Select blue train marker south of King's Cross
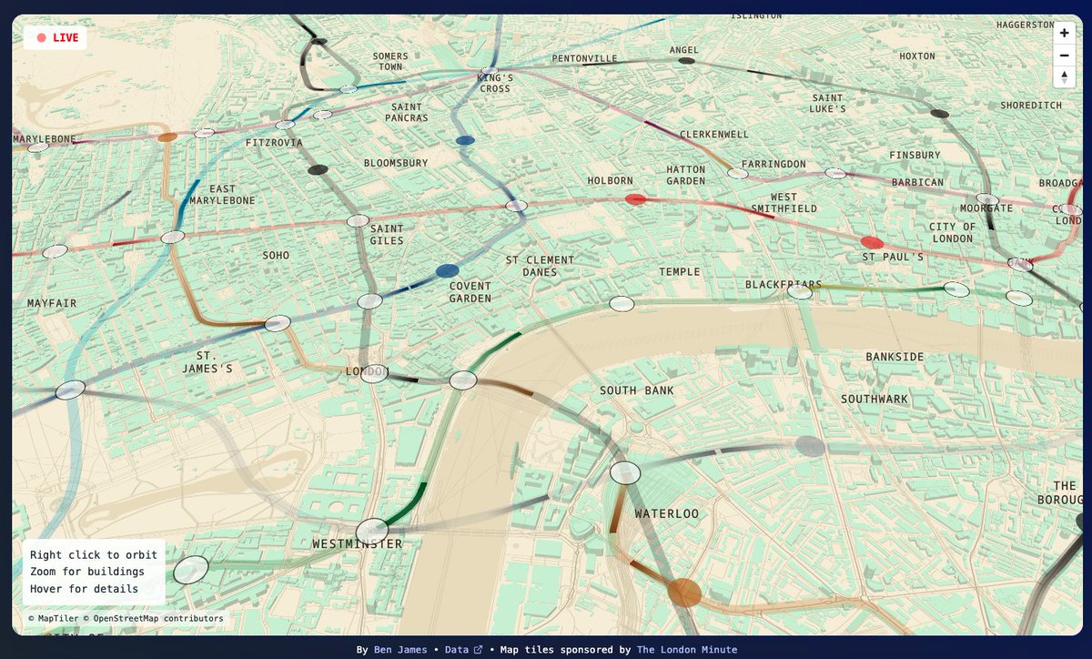This screenshot has width=1092, height=659. (x=465, y=140)
